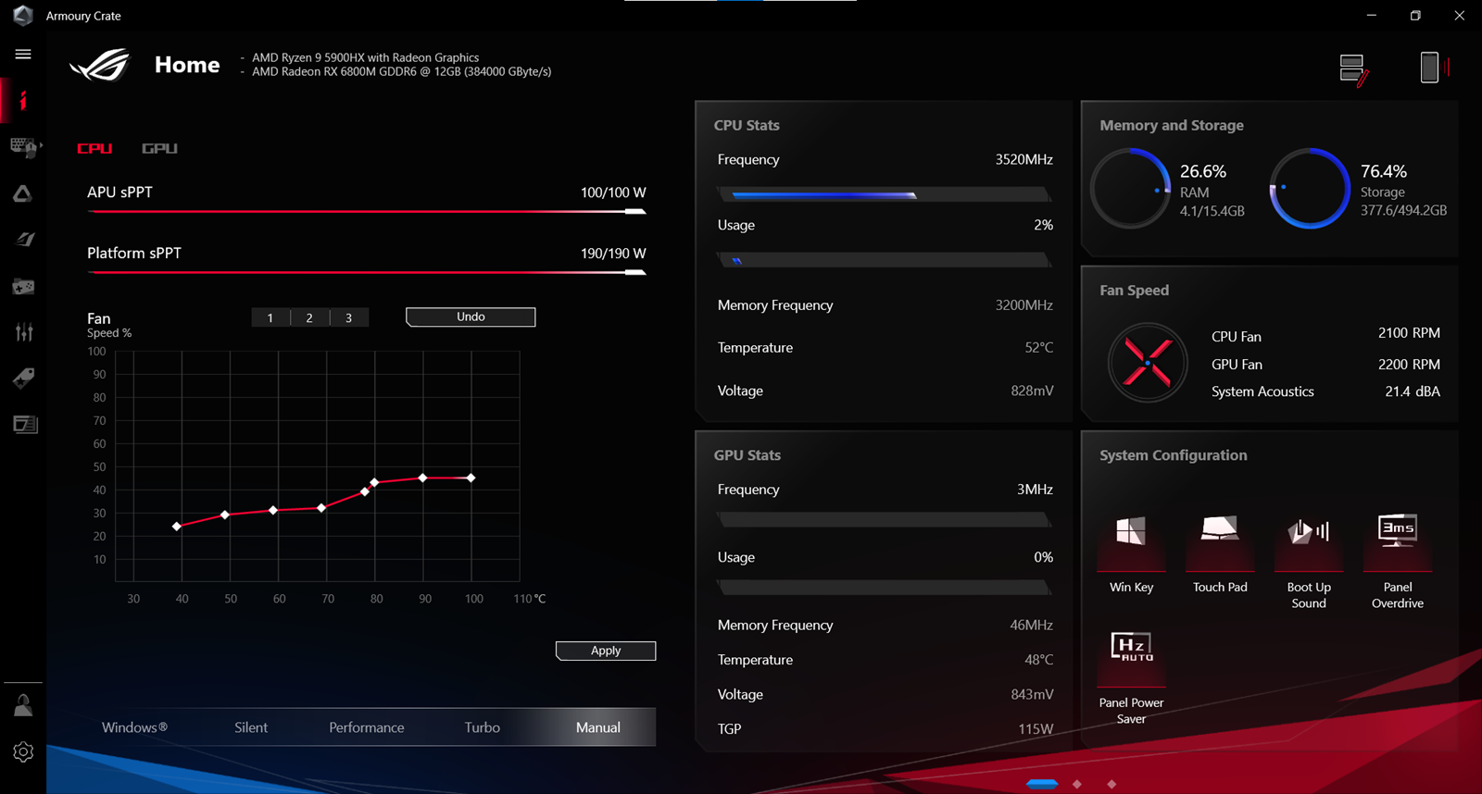1482x794 pixels.
Task: Click the CPU Usage bar
Action: 884,260
